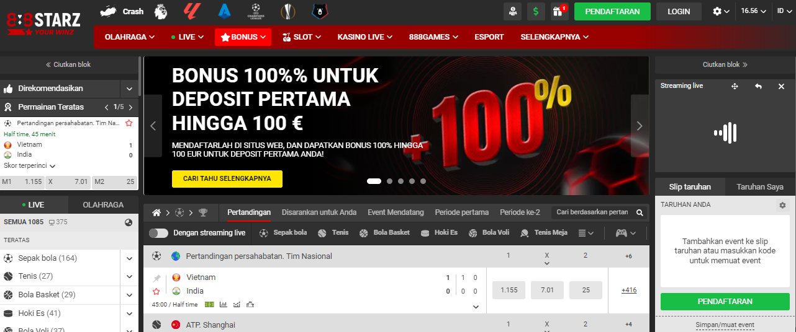Filter matches by Bola Voli
Image resolution: width=796 pixels, height=332 pixels.
click(x=489, y=233)
